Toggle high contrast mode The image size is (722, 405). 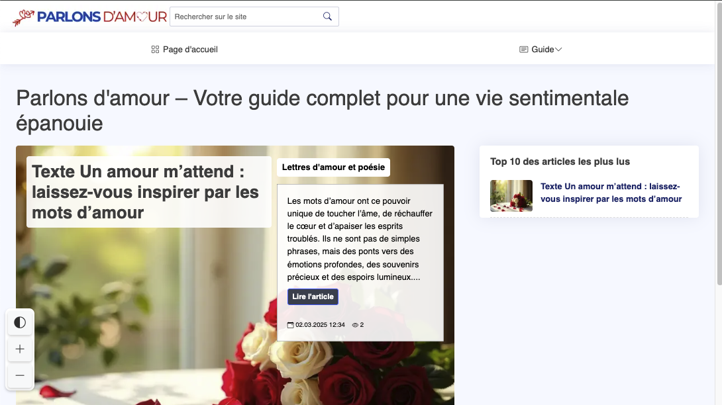point(20,322)
